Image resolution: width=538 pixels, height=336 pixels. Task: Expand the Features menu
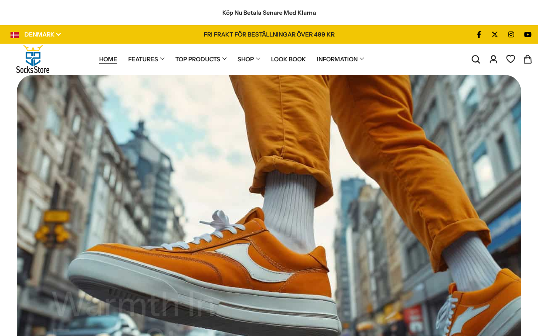tap(146, 59)
